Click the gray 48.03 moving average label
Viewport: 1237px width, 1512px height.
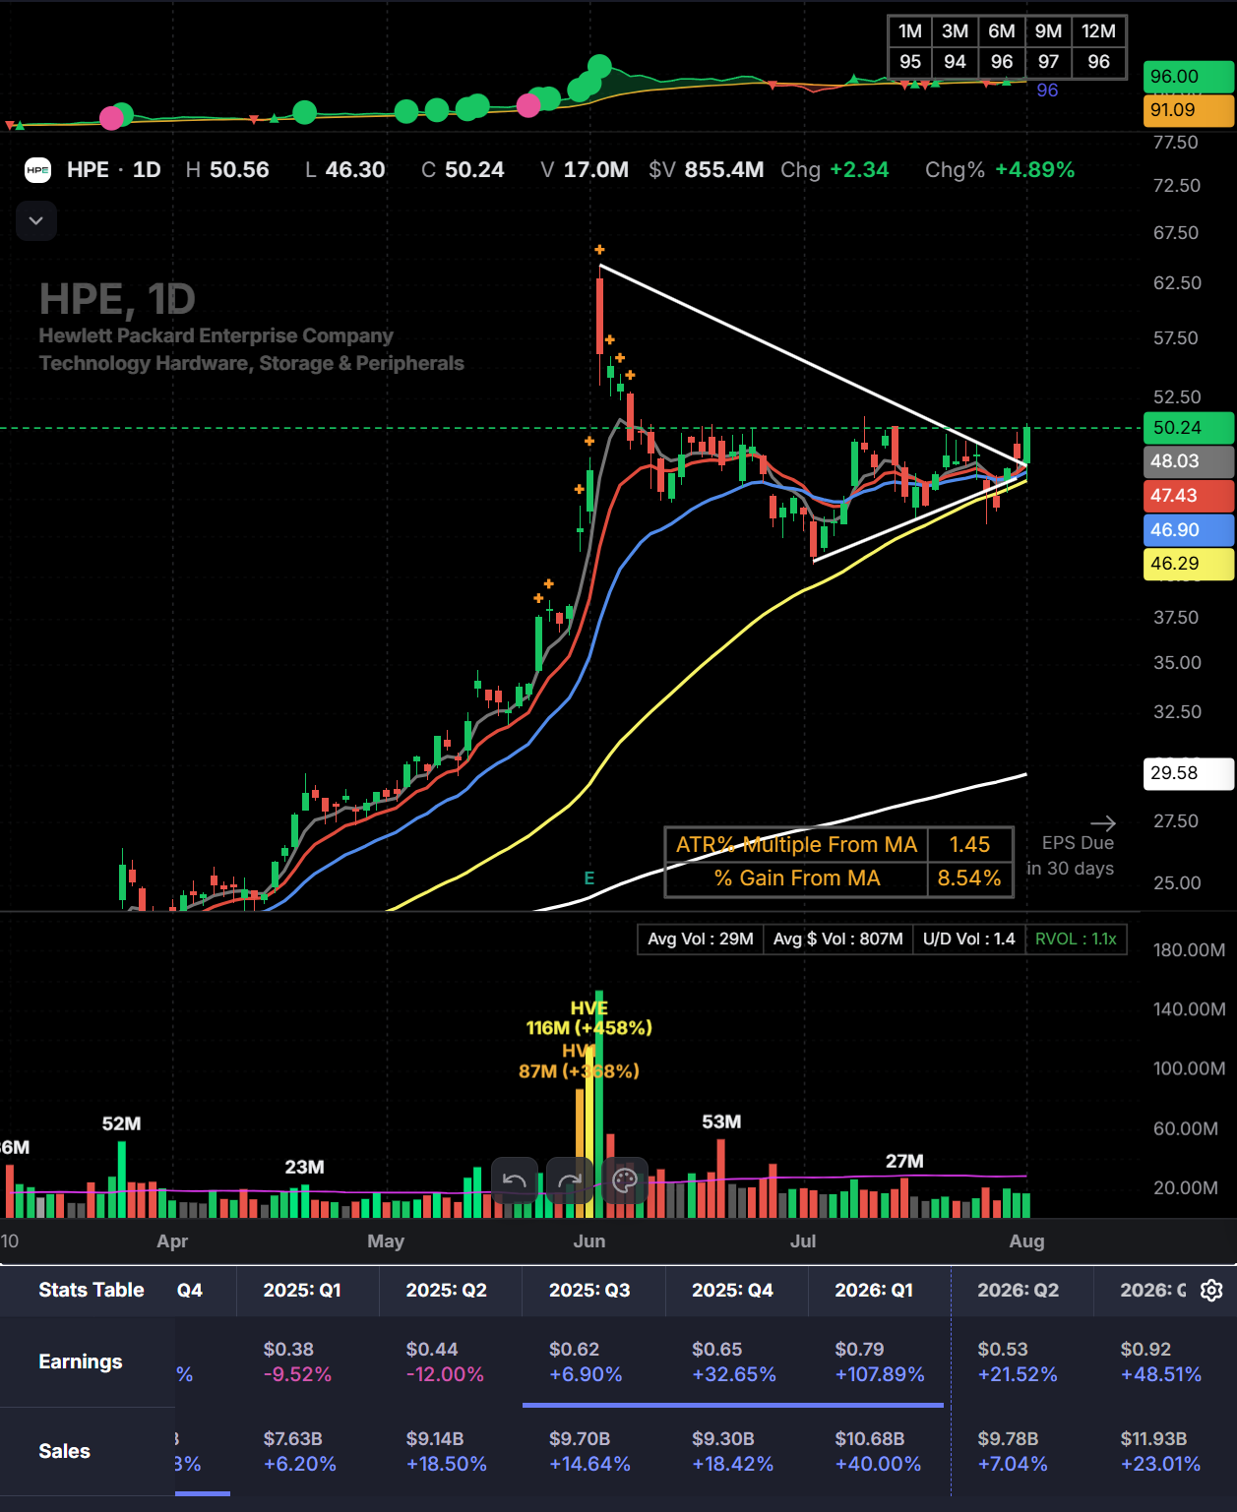1188,461
